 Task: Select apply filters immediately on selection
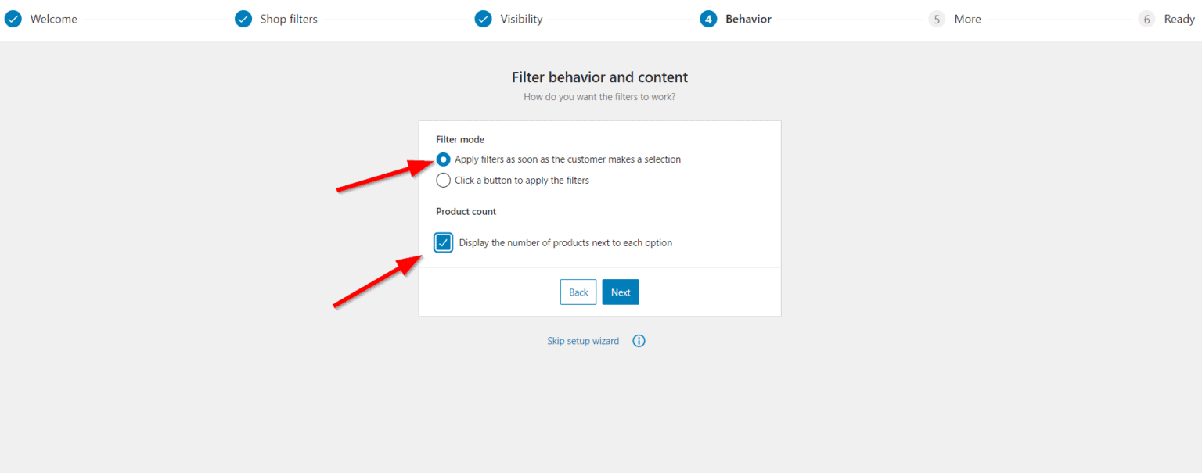tap(443, 159)
